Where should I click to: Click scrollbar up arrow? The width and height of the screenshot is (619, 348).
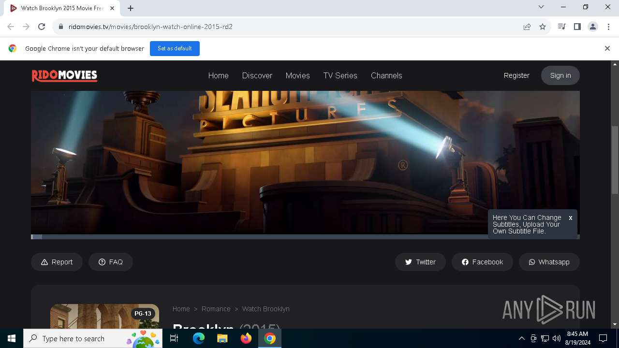(x=615, y=64)
